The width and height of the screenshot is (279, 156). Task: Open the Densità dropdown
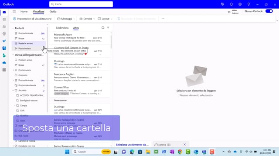click(x=87, y=19)
